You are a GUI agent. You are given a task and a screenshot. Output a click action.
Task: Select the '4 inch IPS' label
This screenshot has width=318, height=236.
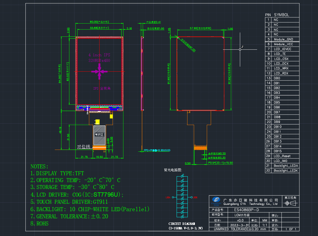[99, 55]
